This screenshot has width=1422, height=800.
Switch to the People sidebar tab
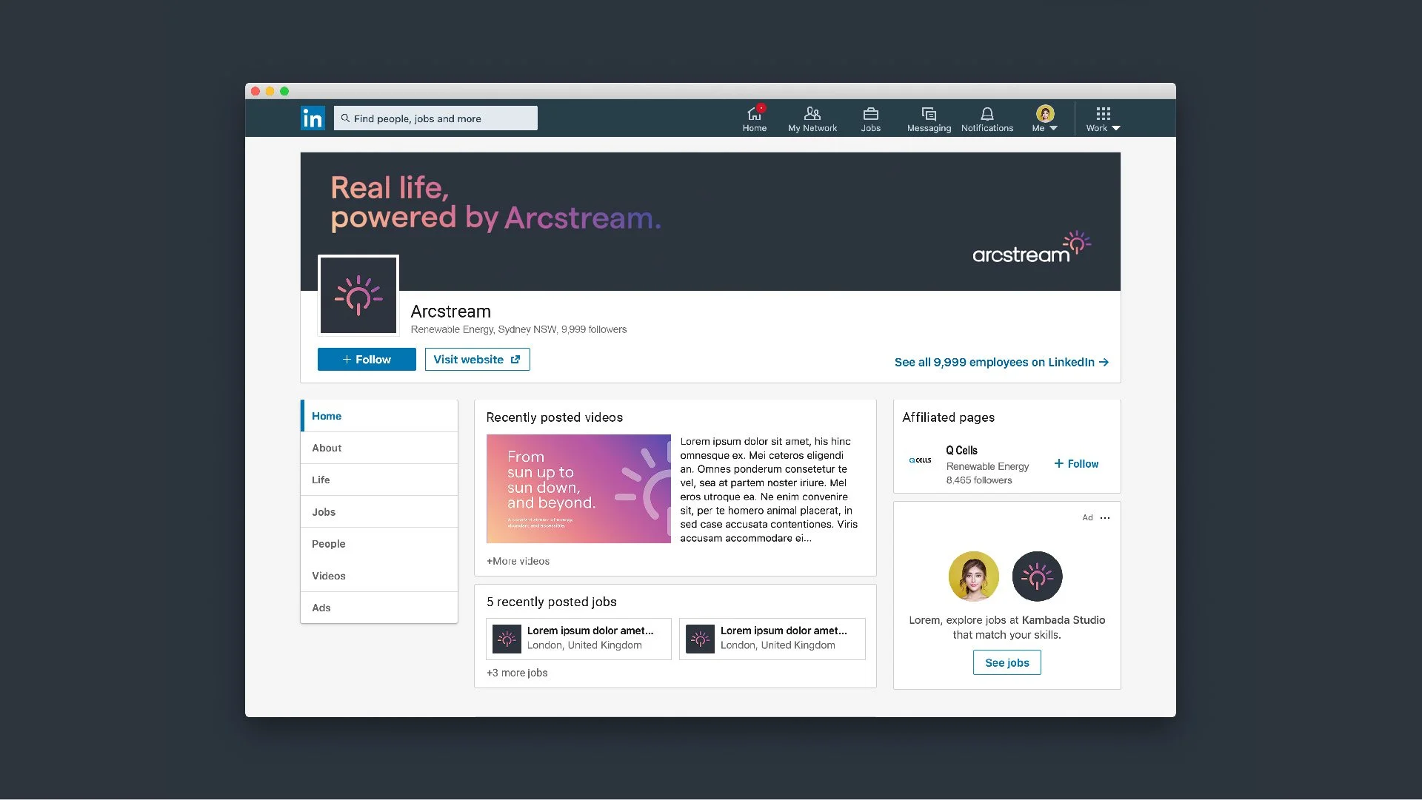pyautogui.click(x=328, y=544)
